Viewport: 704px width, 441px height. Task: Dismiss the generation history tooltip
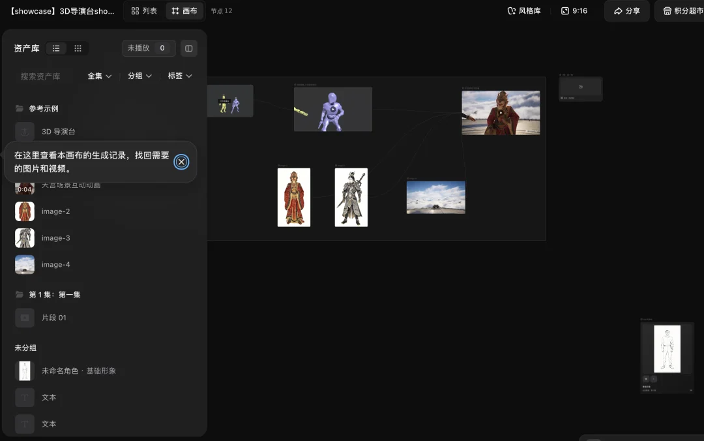pyautogui.click(x=181, y=162)
